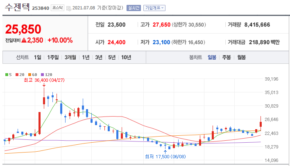
Task: Click the low price 23,100
Action: click(161, 42)
